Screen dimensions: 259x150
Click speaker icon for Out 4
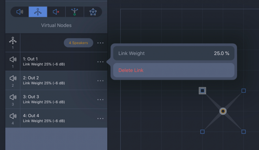click(13, 116)
